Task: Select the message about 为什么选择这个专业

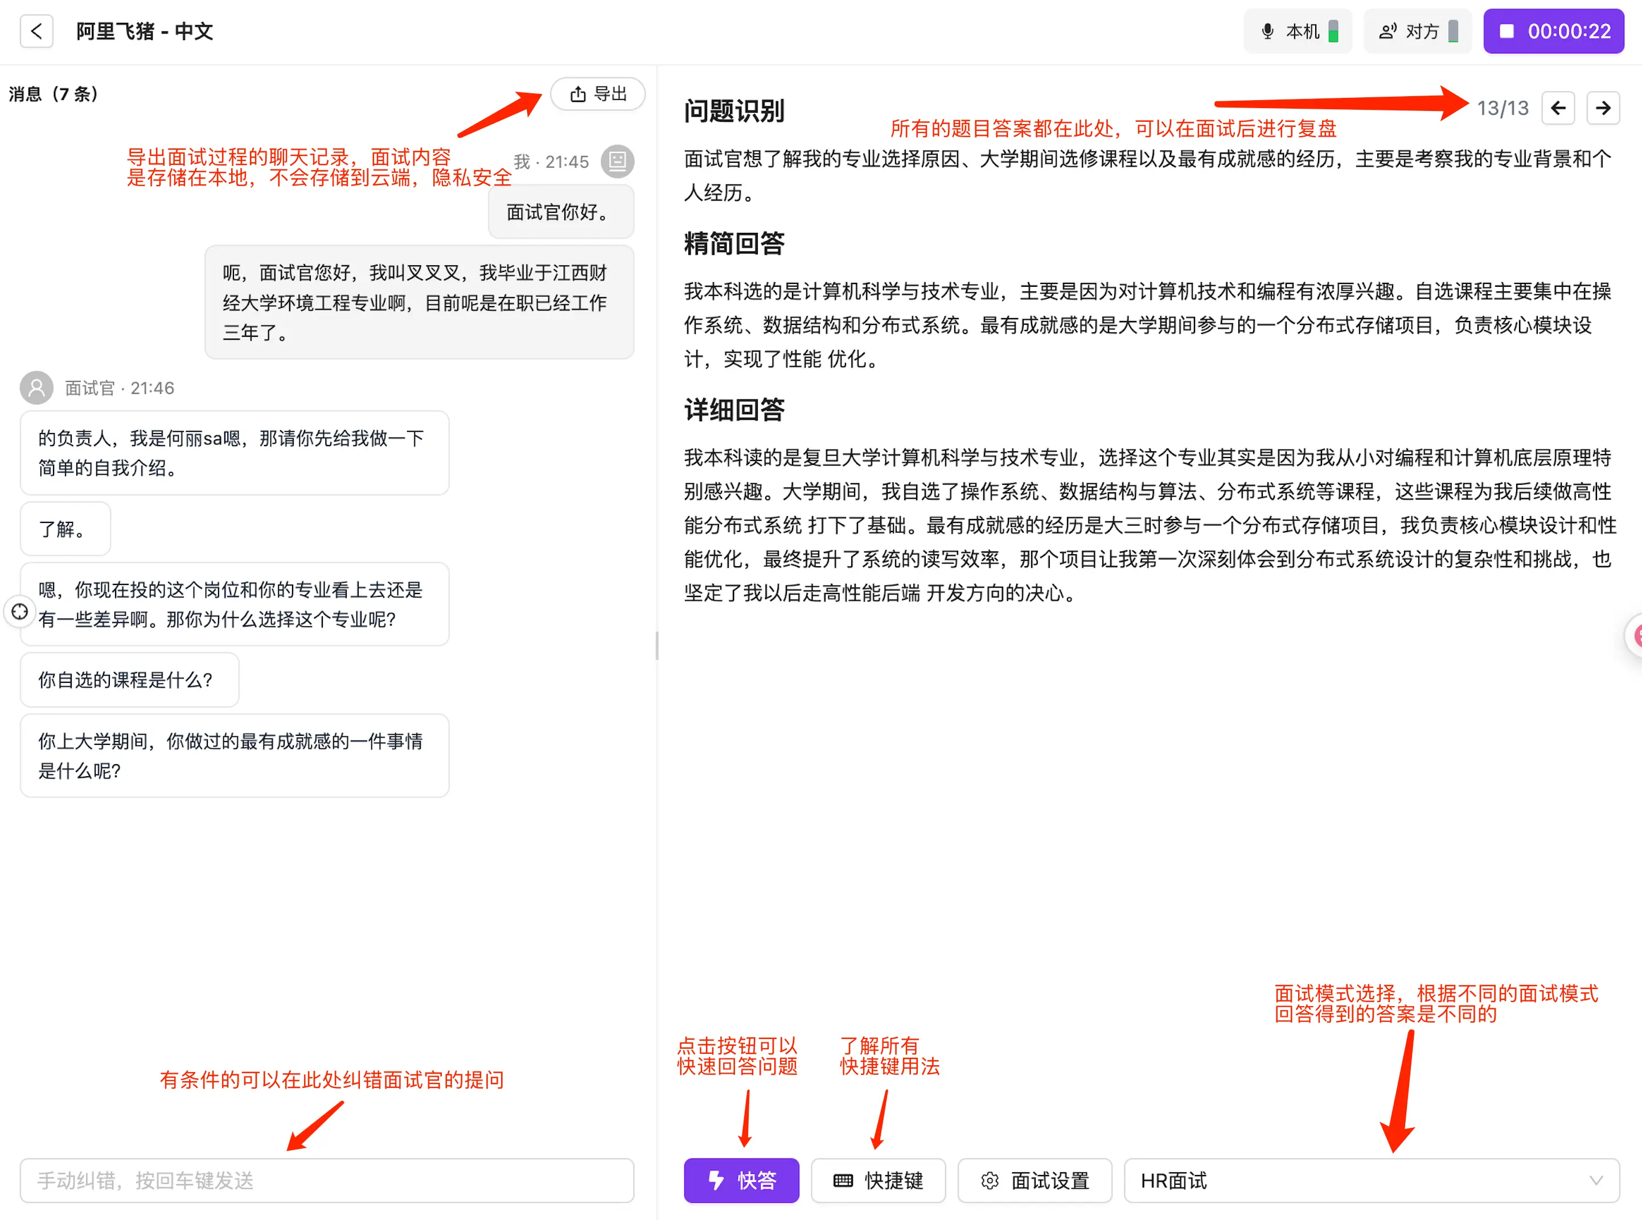Action: click(234, 604)
